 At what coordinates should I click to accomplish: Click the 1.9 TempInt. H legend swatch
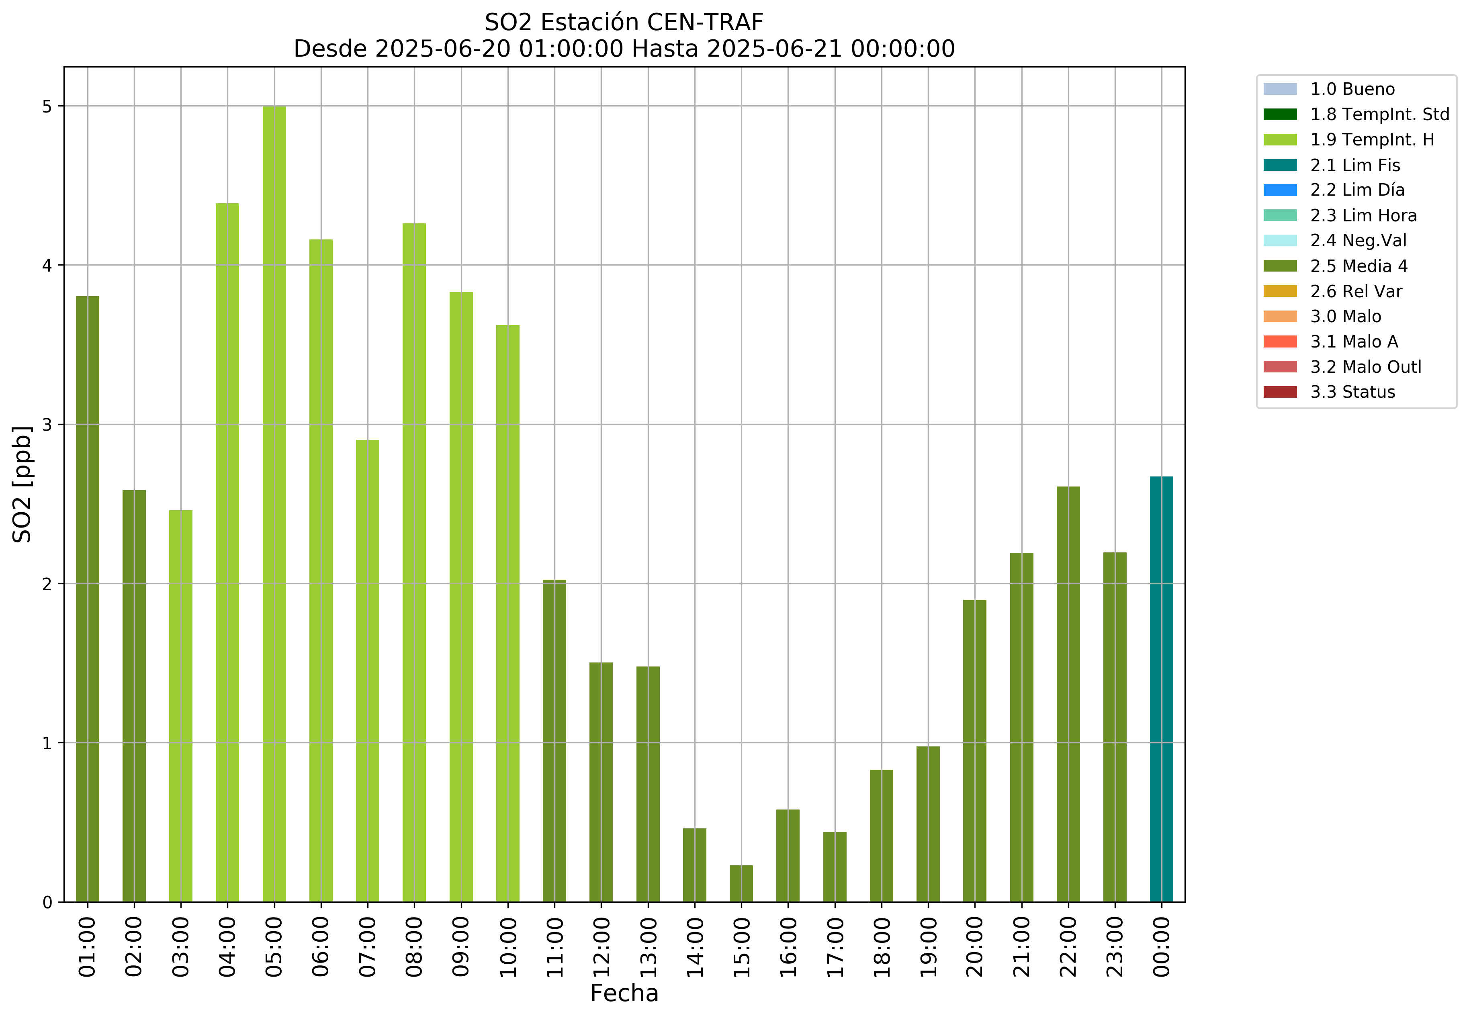pyautogui.click(x=1280, y=140)
